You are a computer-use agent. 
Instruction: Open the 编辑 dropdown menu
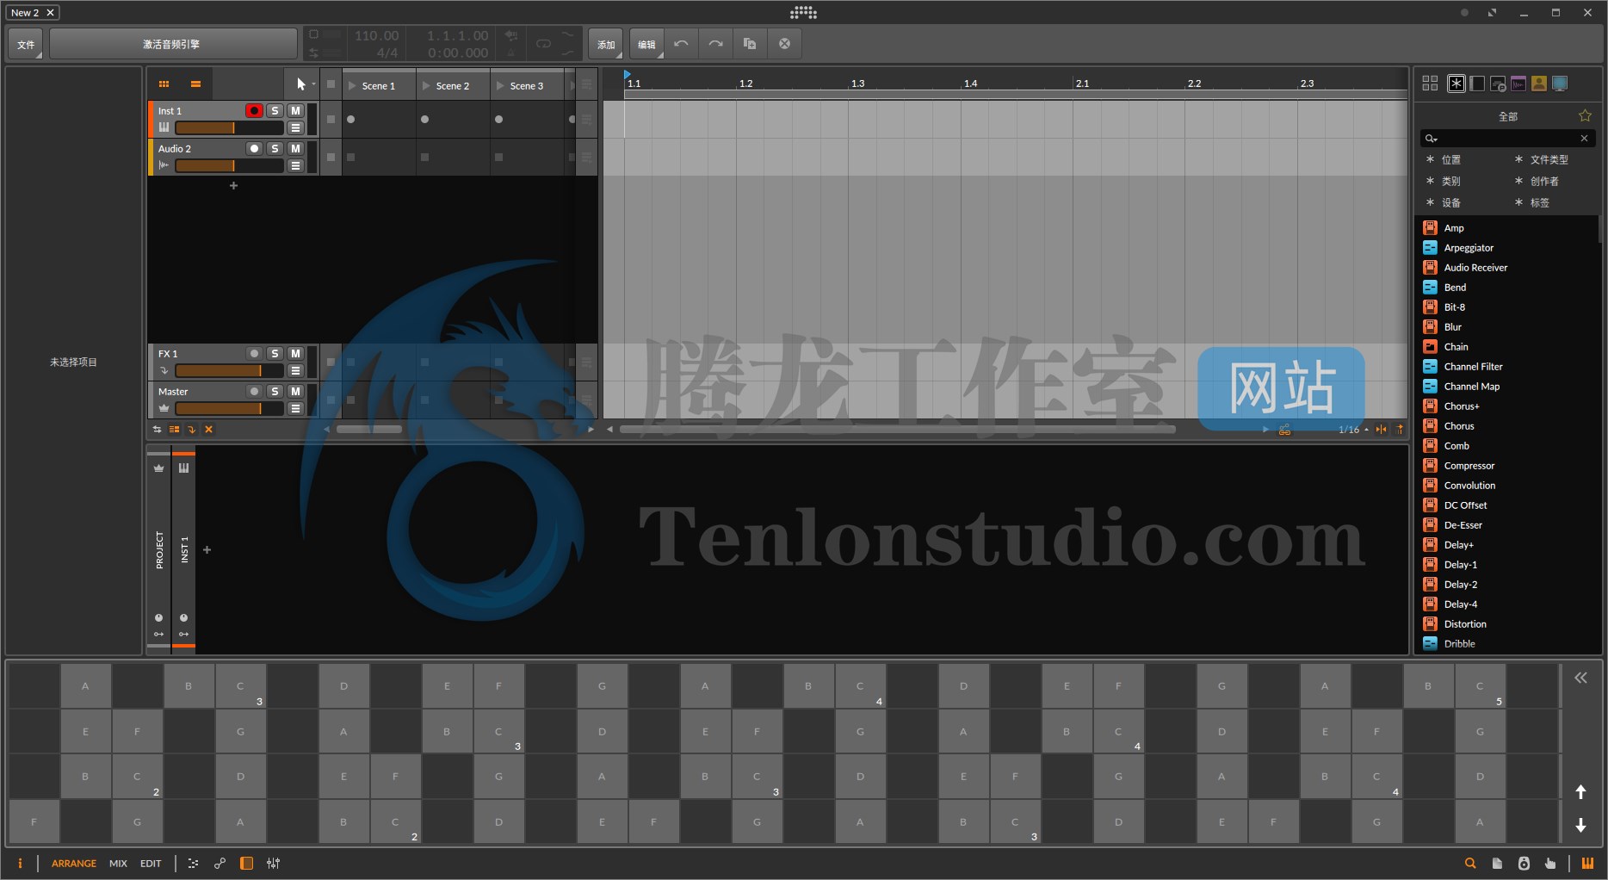[646, 44]
